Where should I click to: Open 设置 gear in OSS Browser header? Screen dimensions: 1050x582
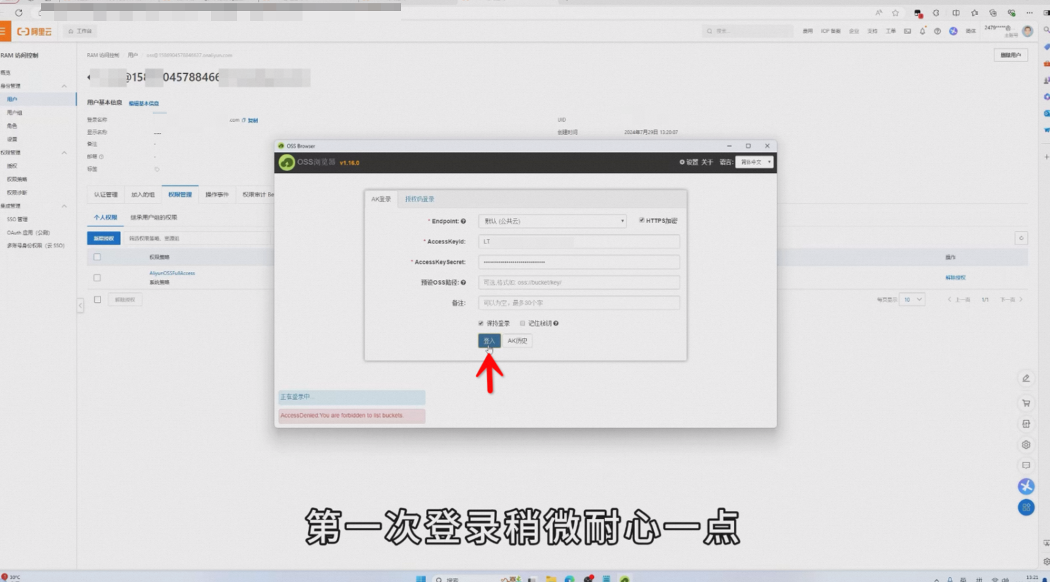click(x=689, y=162)
